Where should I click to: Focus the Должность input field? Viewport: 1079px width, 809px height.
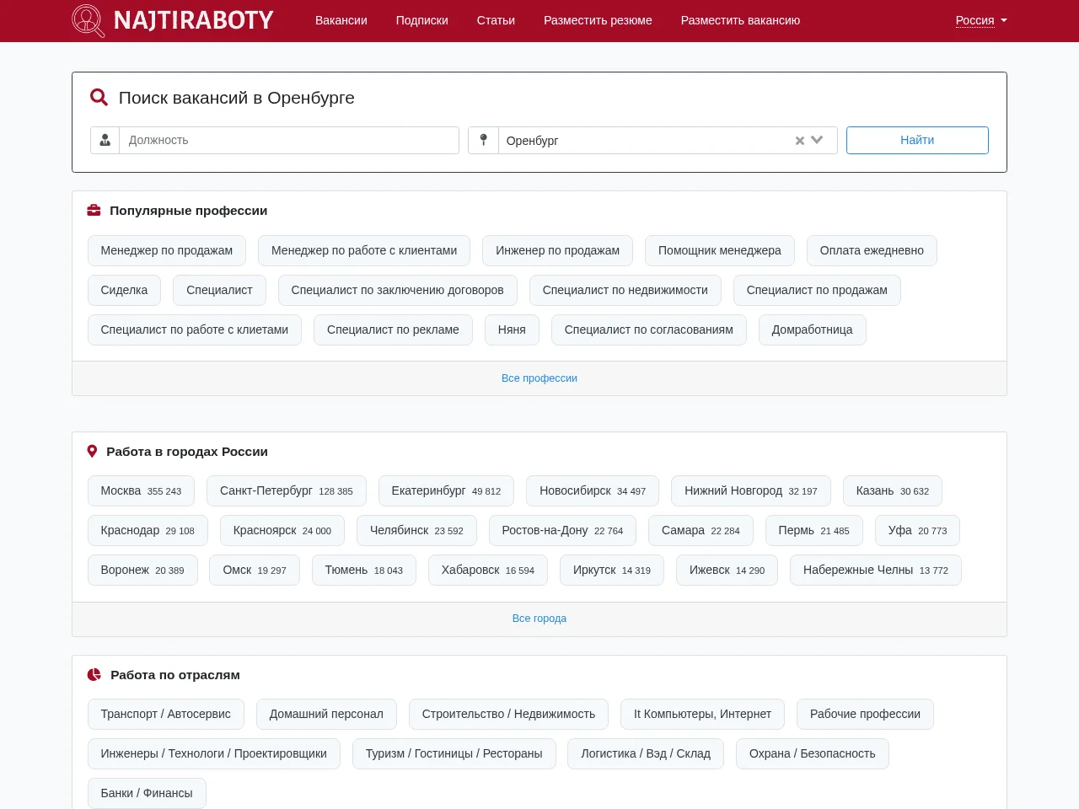289,141
